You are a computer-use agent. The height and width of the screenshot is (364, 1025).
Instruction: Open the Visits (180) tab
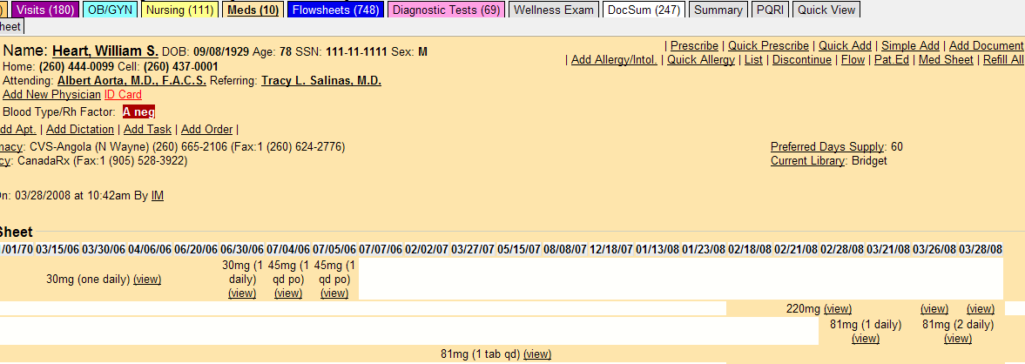46,10
